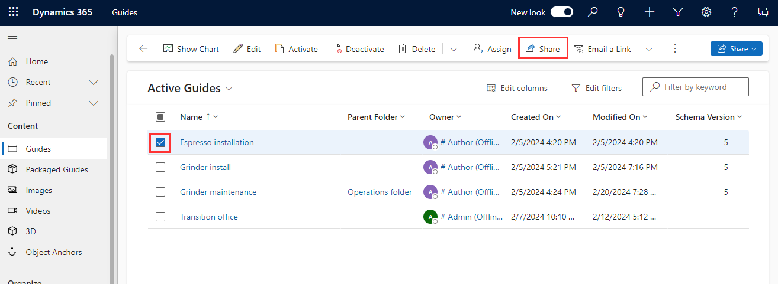Open the search magnifier in the top bar
The width and height of the screenshot is (778, 284).
tap(593, 12)
